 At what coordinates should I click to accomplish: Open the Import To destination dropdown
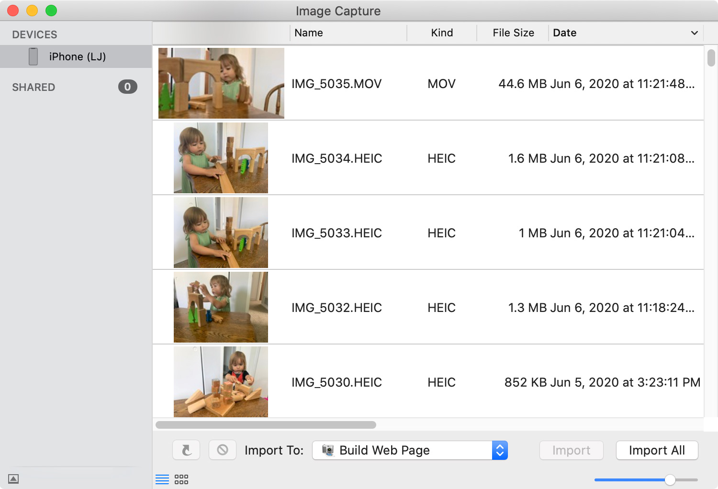click(x=499, y=450)
